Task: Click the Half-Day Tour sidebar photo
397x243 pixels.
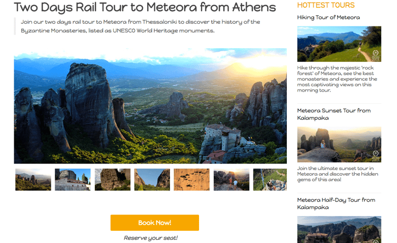Action: click(339, 230)
